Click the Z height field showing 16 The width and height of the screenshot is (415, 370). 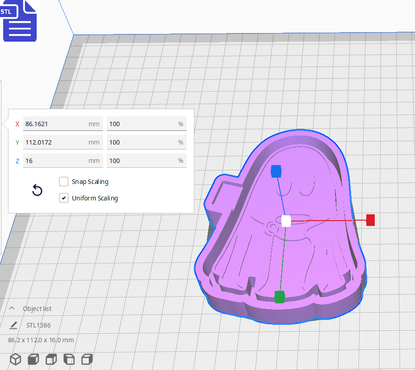tap(63, 160)
